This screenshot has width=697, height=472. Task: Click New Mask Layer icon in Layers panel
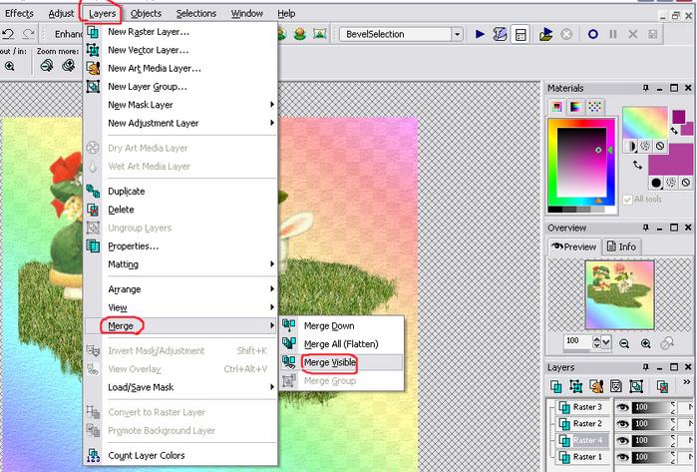(x=616, y=386)
